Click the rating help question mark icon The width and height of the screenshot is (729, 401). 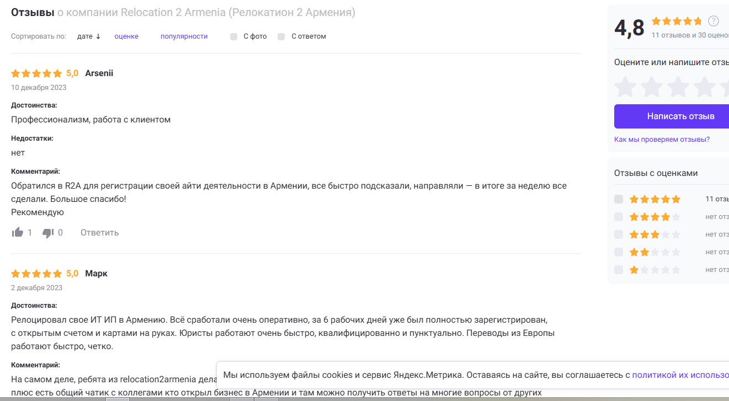pyautogui.click(x=714, y=22)
